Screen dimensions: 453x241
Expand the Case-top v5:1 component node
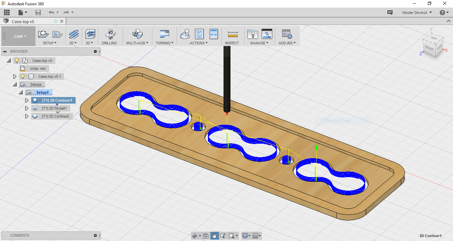coord(15,76)
